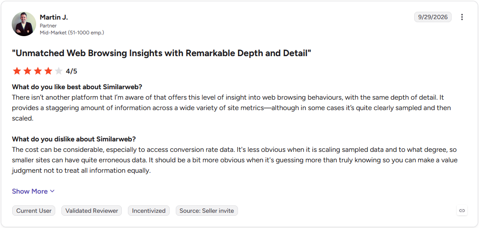Click the second red rating star
This screenshot has height=228, width=479.
click(27, 71)
